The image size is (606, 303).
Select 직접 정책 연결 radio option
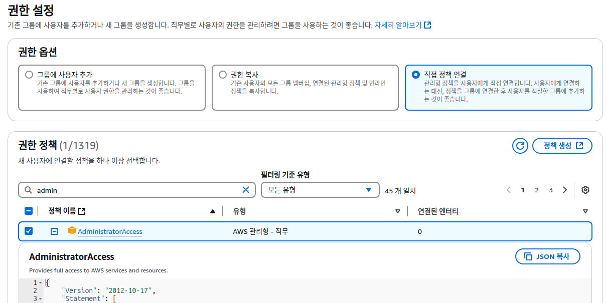tap(415, 75)
